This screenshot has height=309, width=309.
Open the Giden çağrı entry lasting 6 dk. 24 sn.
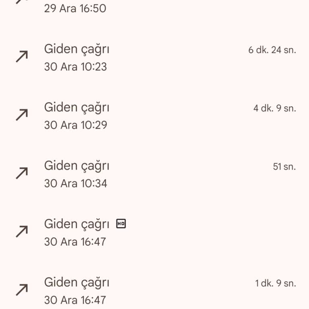76,49
